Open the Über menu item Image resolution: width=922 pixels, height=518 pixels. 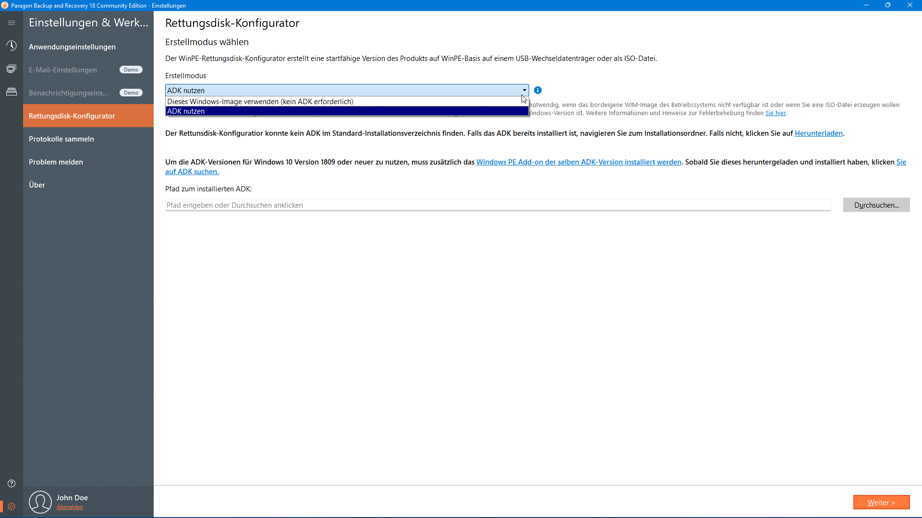click(x=37, y=185)
